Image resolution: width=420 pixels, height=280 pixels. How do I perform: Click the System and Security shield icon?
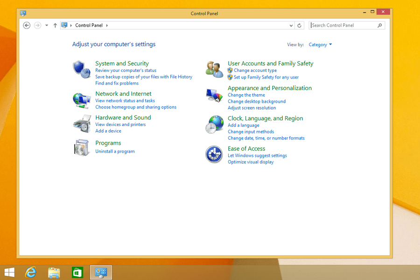click(x=82, y=70)
